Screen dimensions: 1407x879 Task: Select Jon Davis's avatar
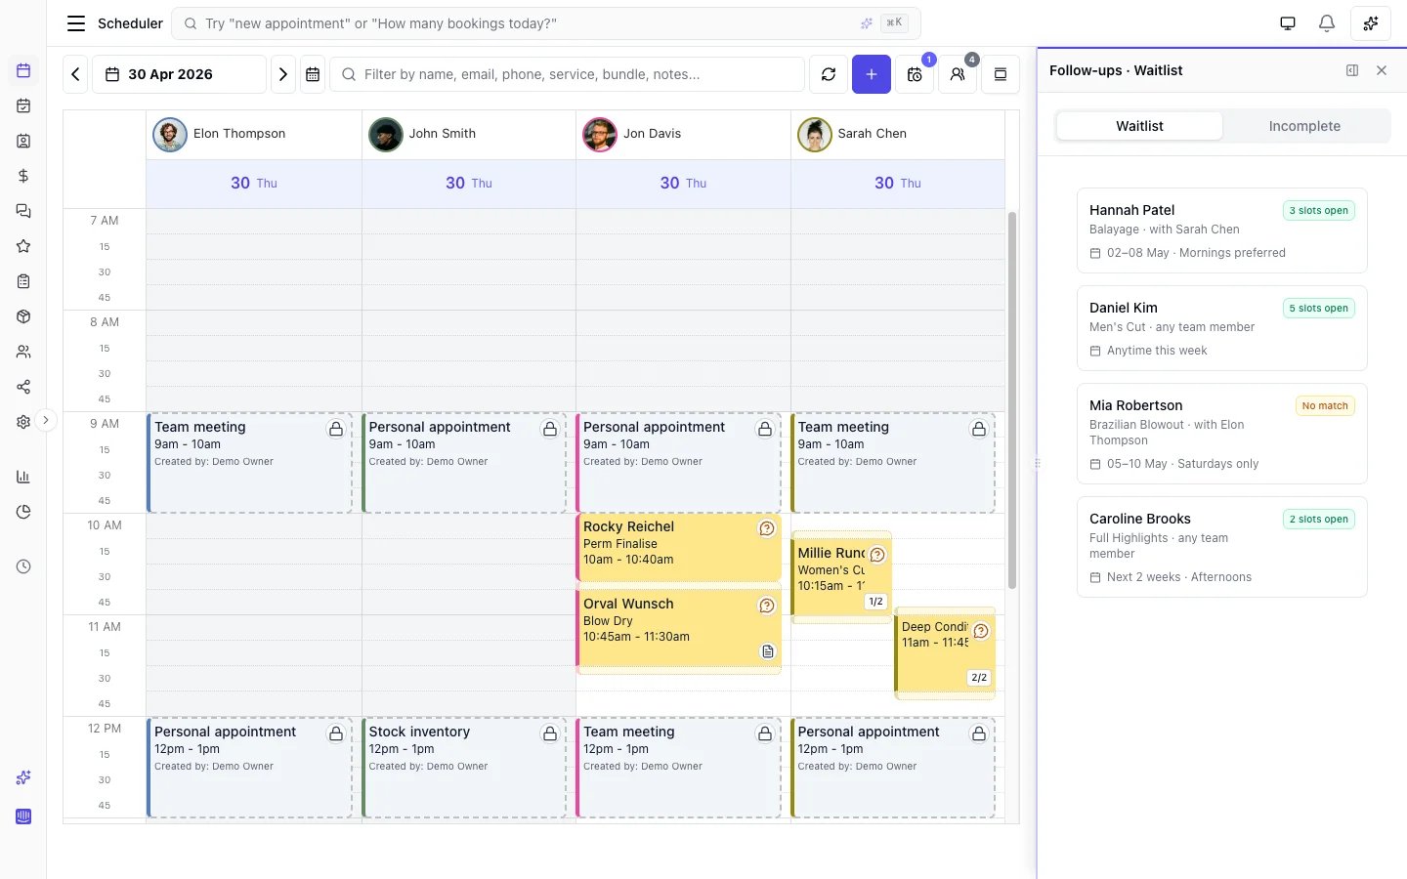pyautogui.click(x=600, y=135)
